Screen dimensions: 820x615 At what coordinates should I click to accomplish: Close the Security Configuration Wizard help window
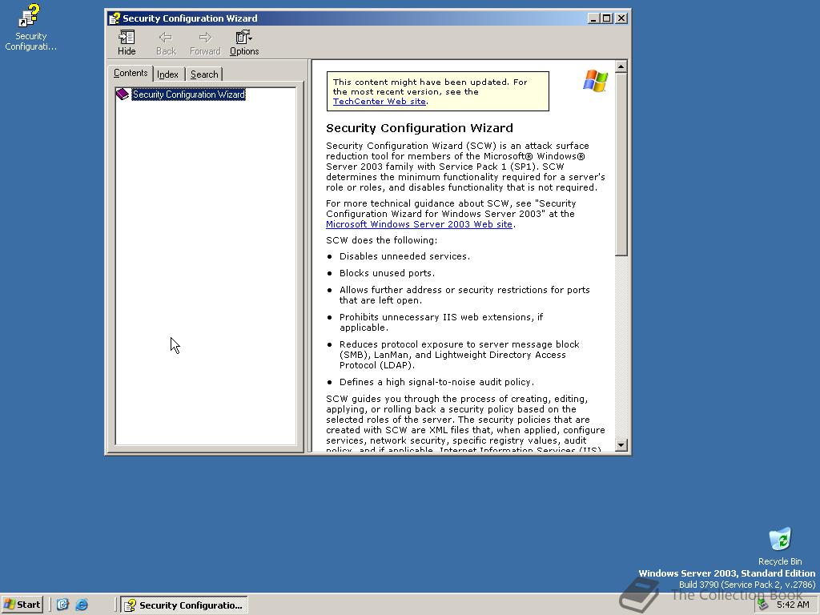621,18
